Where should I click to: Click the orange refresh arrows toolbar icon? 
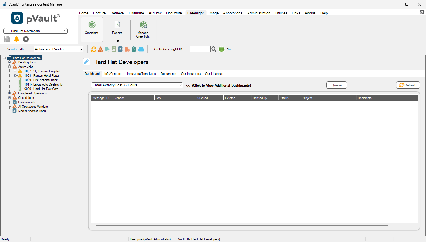pyautogui.click(x=94, y=49)
